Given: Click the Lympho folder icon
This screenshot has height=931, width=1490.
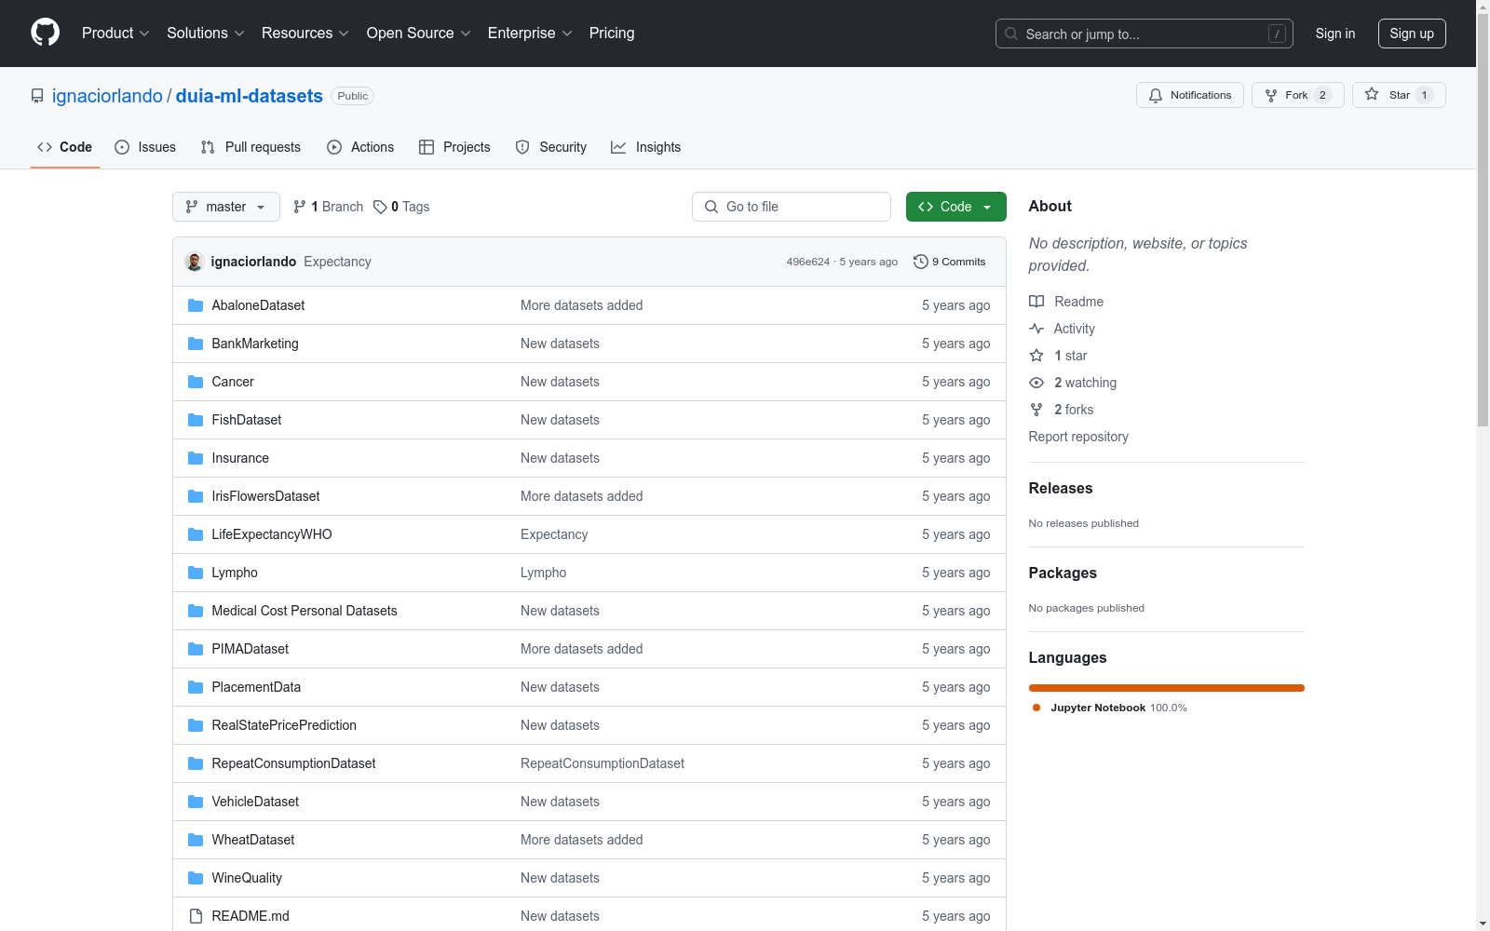Looking at the screenshot, I should point(196,573).
